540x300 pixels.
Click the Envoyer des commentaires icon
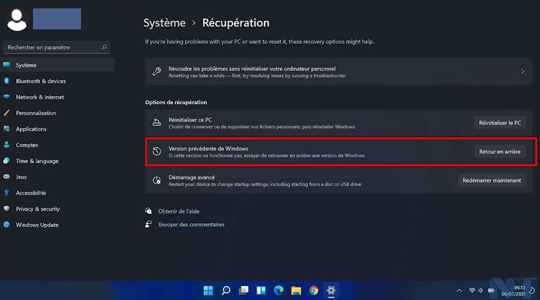pos(148,224)
